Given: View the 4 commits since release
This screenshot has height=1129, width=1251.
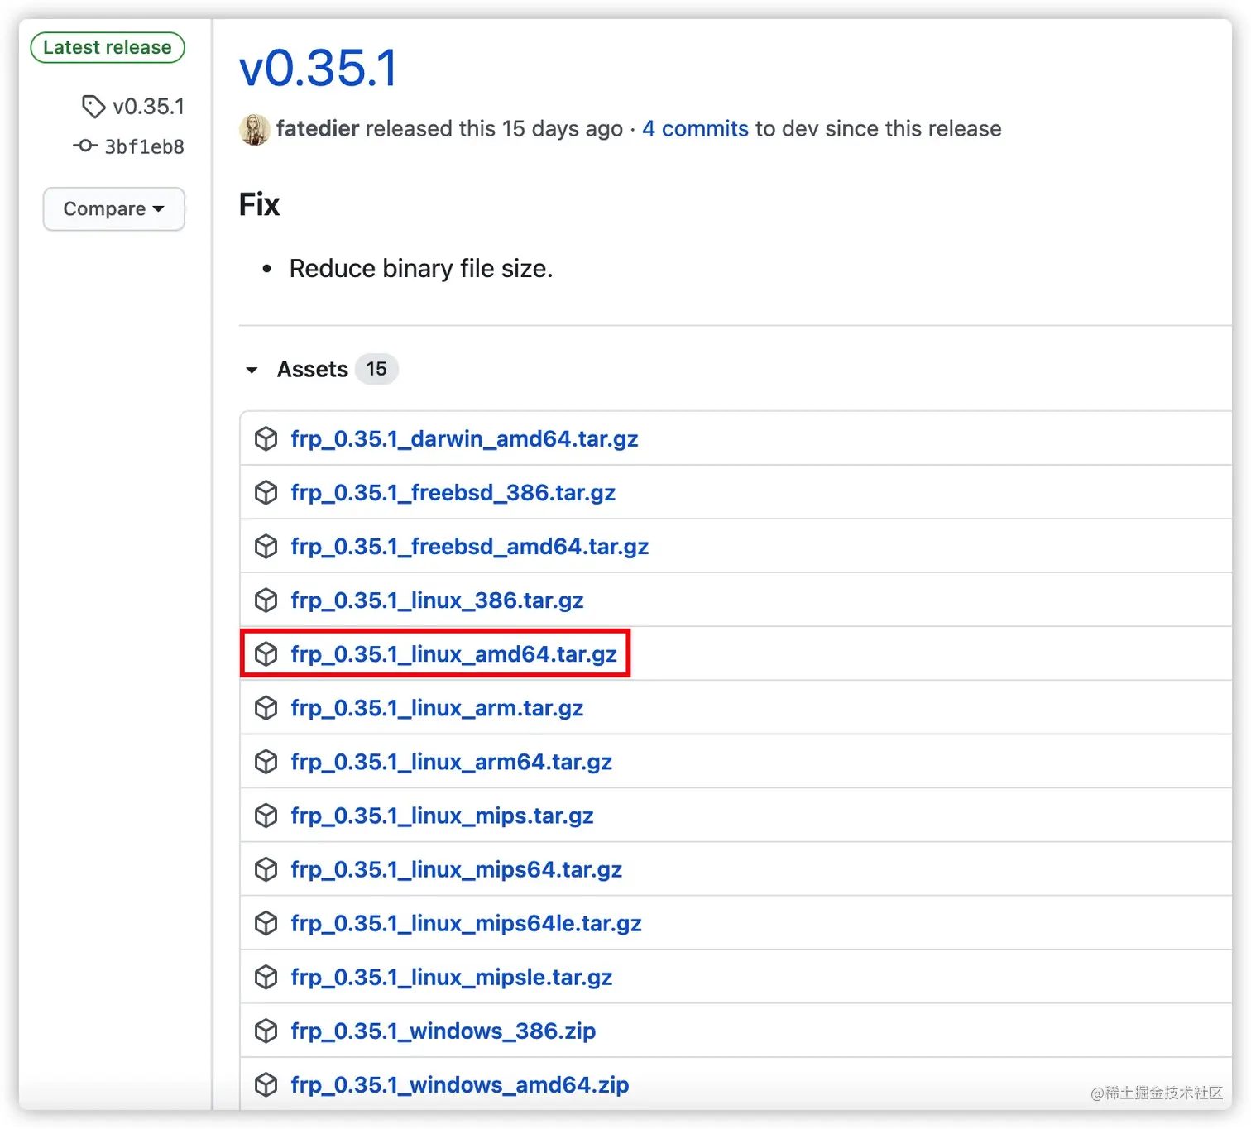Looking at the screenshot, I should (x=695, y=129).
